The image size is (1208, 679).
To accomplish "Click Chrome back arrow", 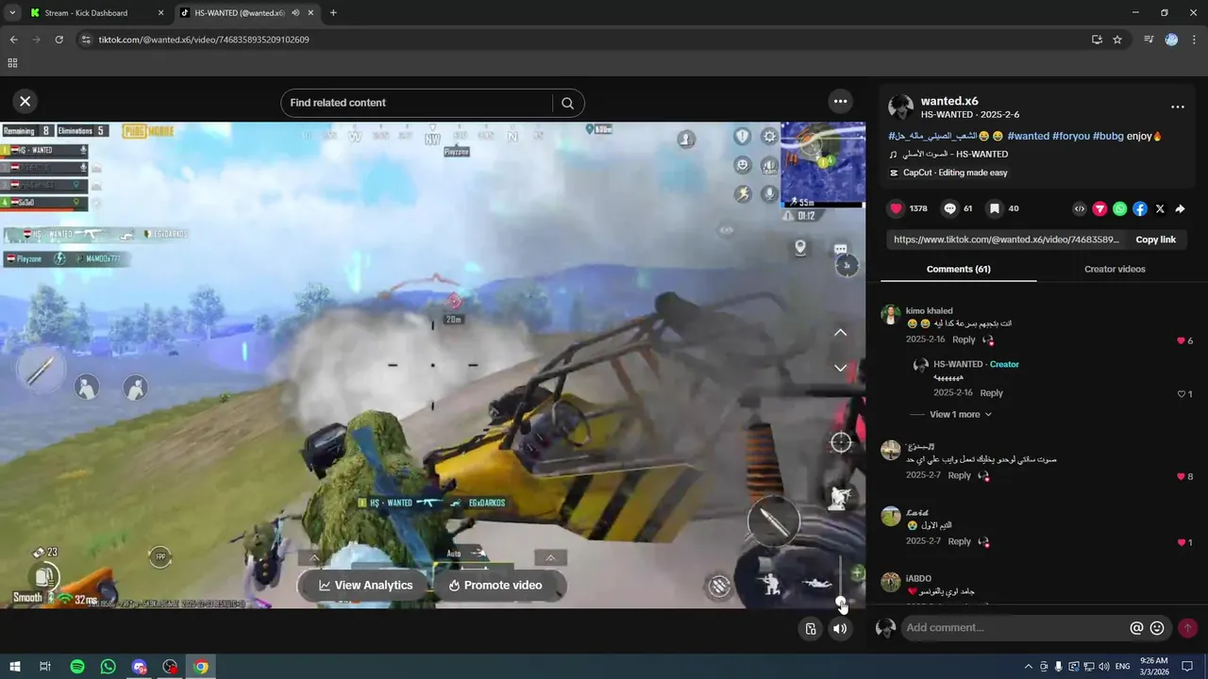I will 13,40.
